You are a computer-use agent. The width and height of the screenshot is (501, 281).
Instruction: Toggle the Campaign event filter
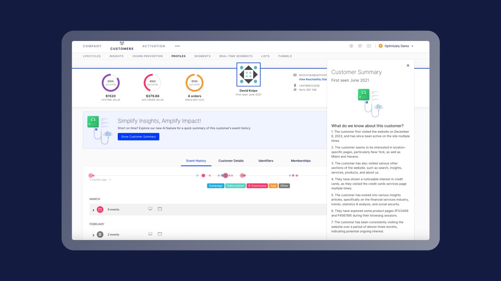[x=216, y=186]
